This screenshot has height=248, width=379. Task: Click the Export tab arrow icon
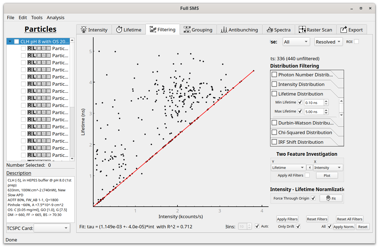click(344, 30)
